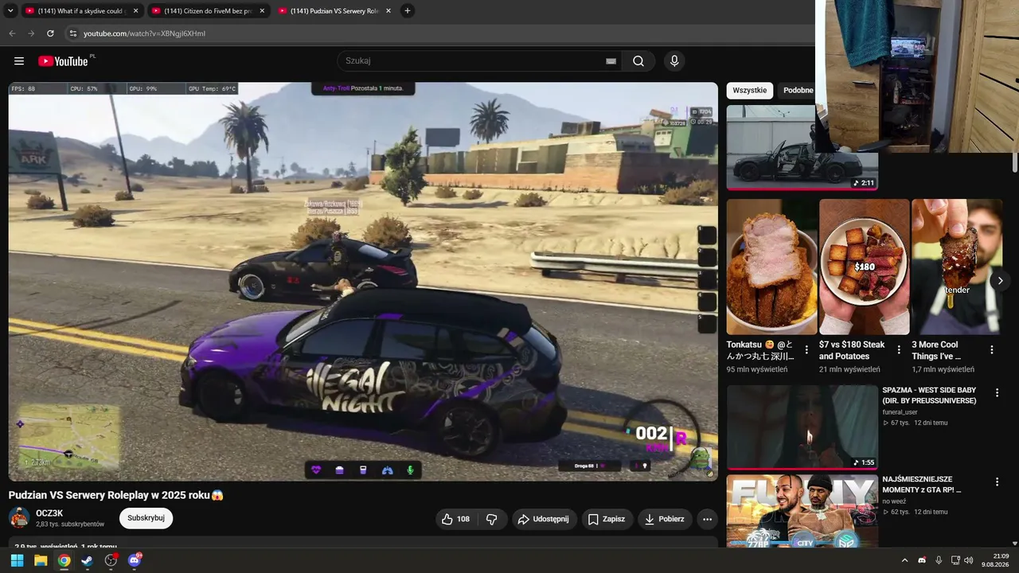Open 'NAJŚMIESZNIEJSZE MOMENTY z GTA RP!' title
The image size is (1019, 573).
pyautogui.click(x=922, y=485)
